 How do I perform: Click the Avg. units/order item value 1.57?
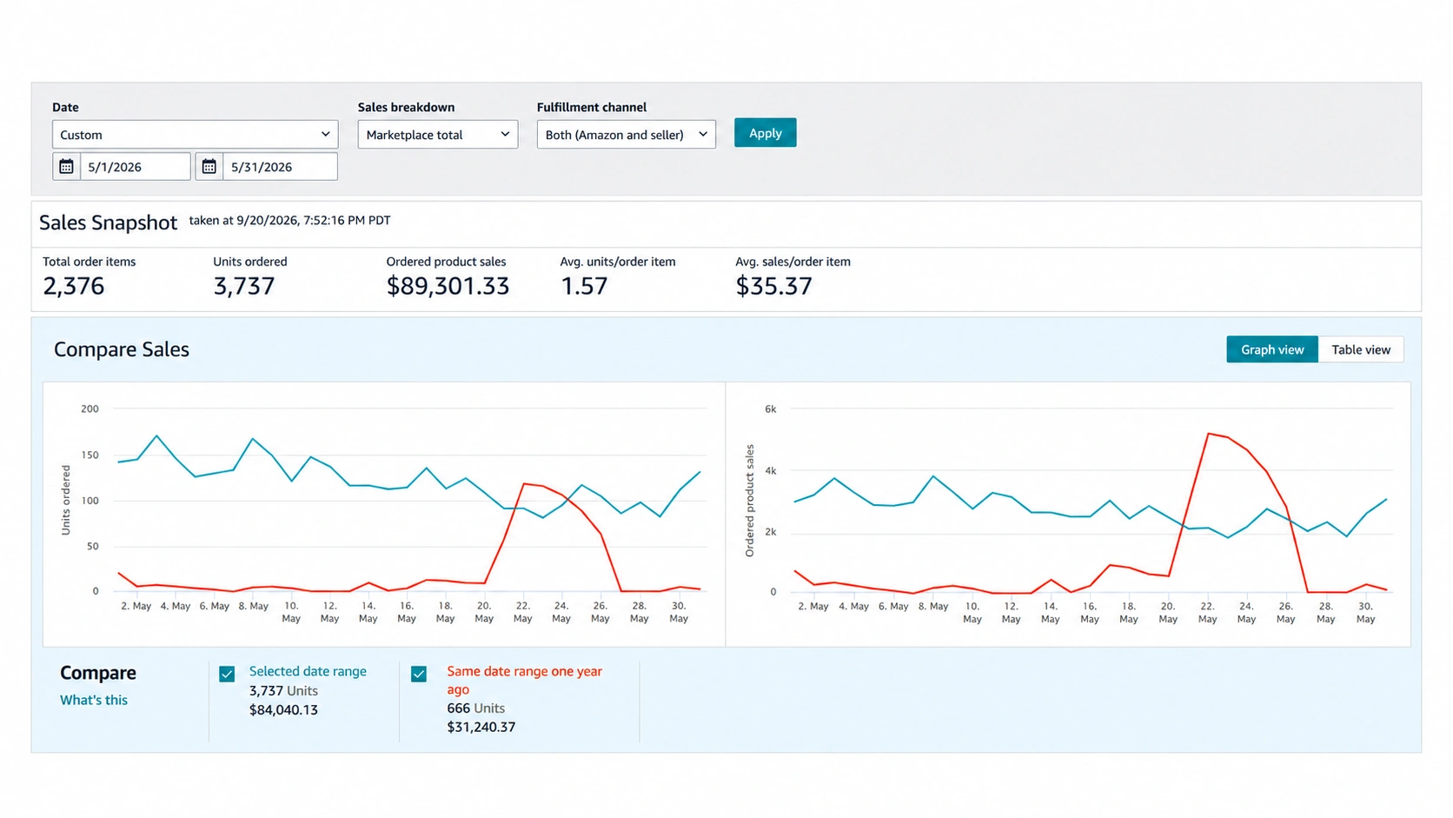pyautogui.click(x=584, y=286)
